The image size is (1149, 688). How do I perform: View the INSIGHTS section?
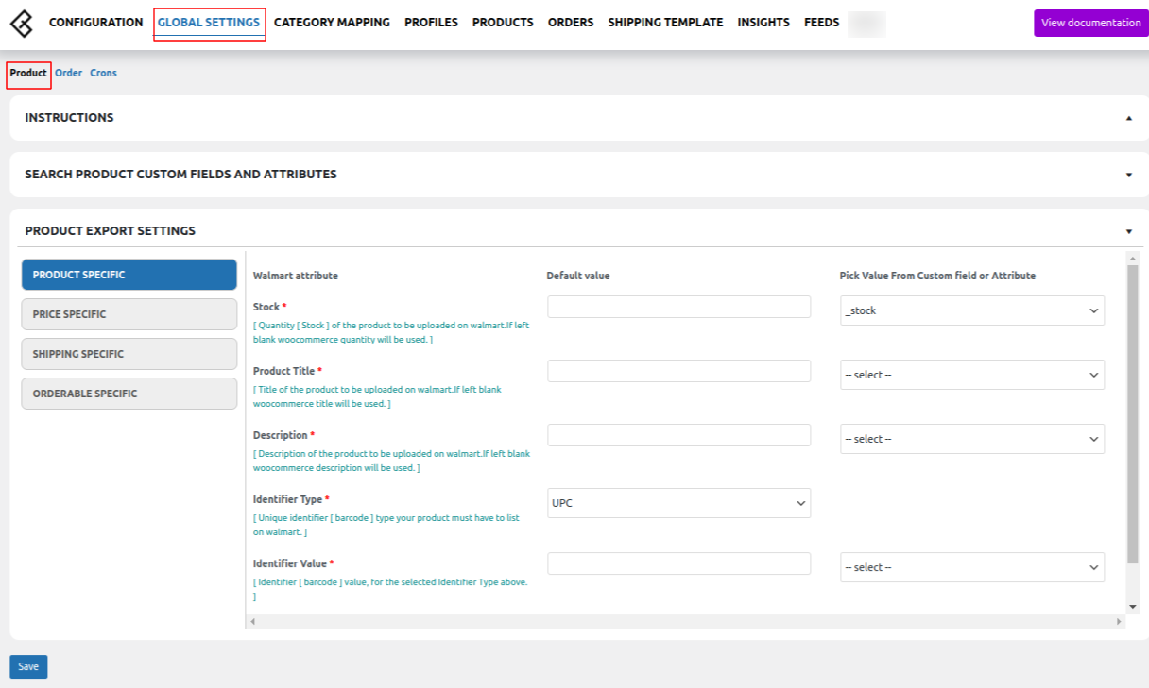point(763,22)
